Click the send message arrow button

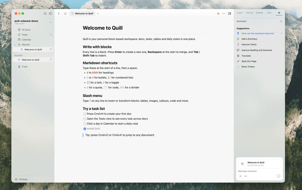(278, 176)
